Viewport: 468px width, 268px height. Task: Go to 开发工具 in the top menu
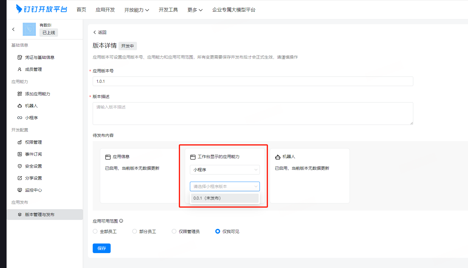168,10
